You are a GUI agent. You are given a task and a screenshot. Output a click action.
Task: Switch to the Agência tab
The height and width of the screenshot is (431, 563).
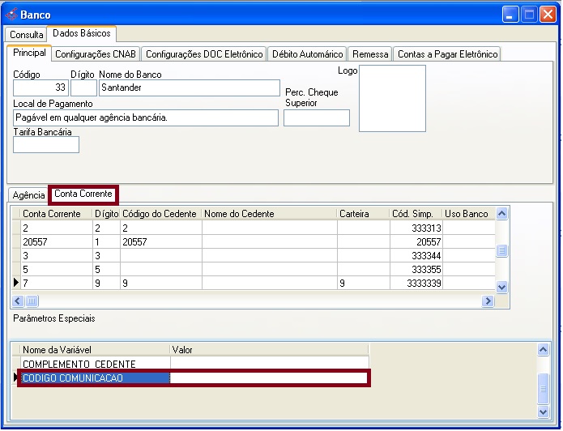[29, 195]
